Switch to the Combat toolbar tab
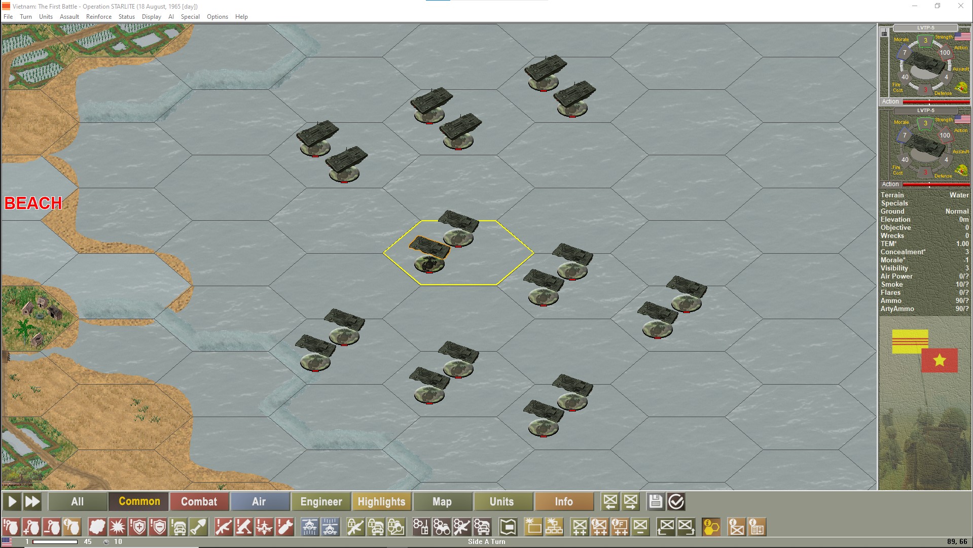The height and width of the screenshot is (548, 973). click(199, 501)
